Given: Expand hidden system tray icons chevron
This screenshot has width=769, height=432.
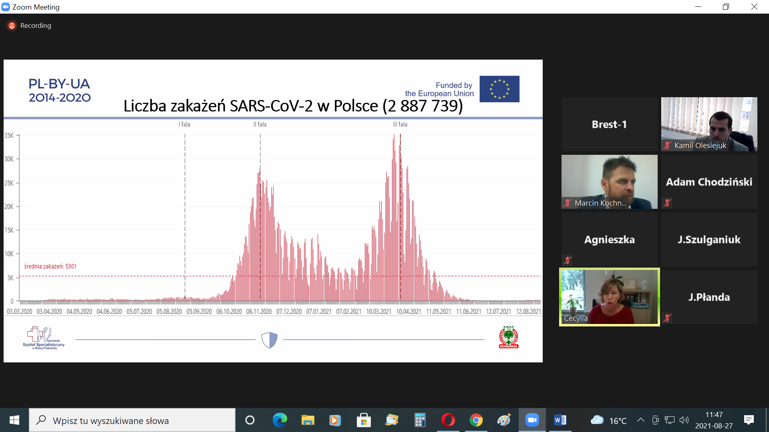Looking at the screenshot, I should [640, 420].
